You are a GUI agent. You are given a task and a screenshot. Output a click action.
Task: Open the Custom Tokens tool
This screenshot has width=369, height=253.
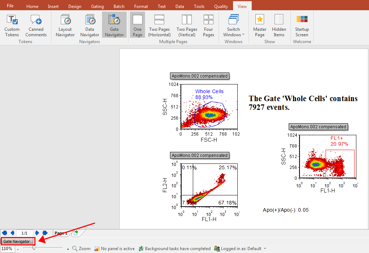[12, 25]
